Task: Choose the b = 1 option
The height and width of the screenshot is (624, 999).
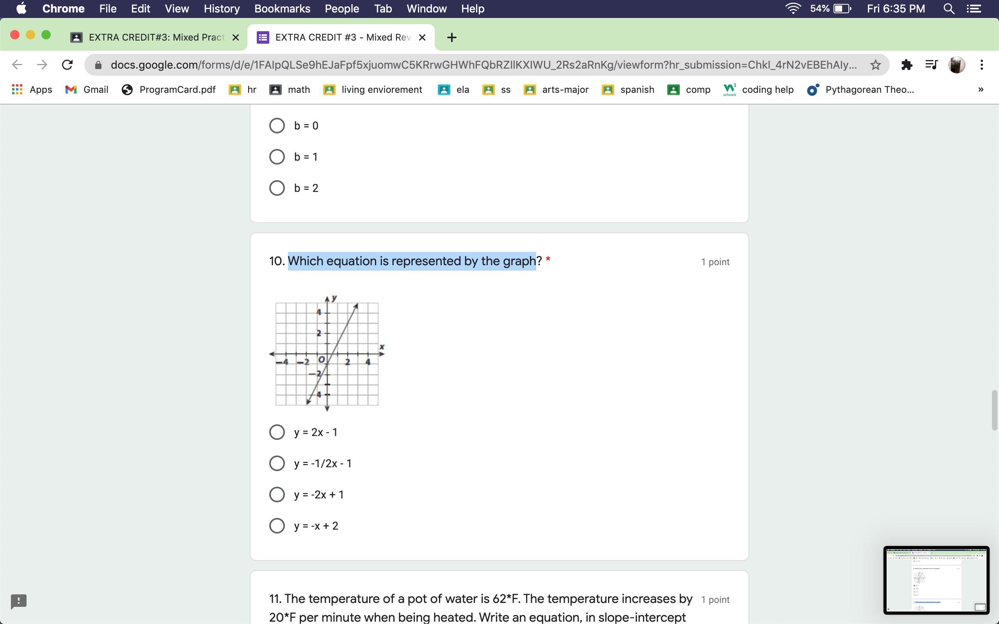Action: [x=277, y=157]
